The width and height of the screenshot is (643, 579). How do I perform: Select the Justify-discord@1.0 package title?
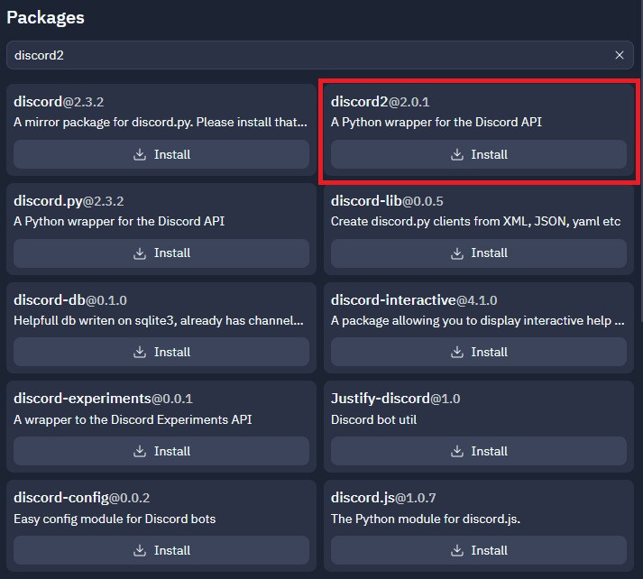tap(395, 399)
